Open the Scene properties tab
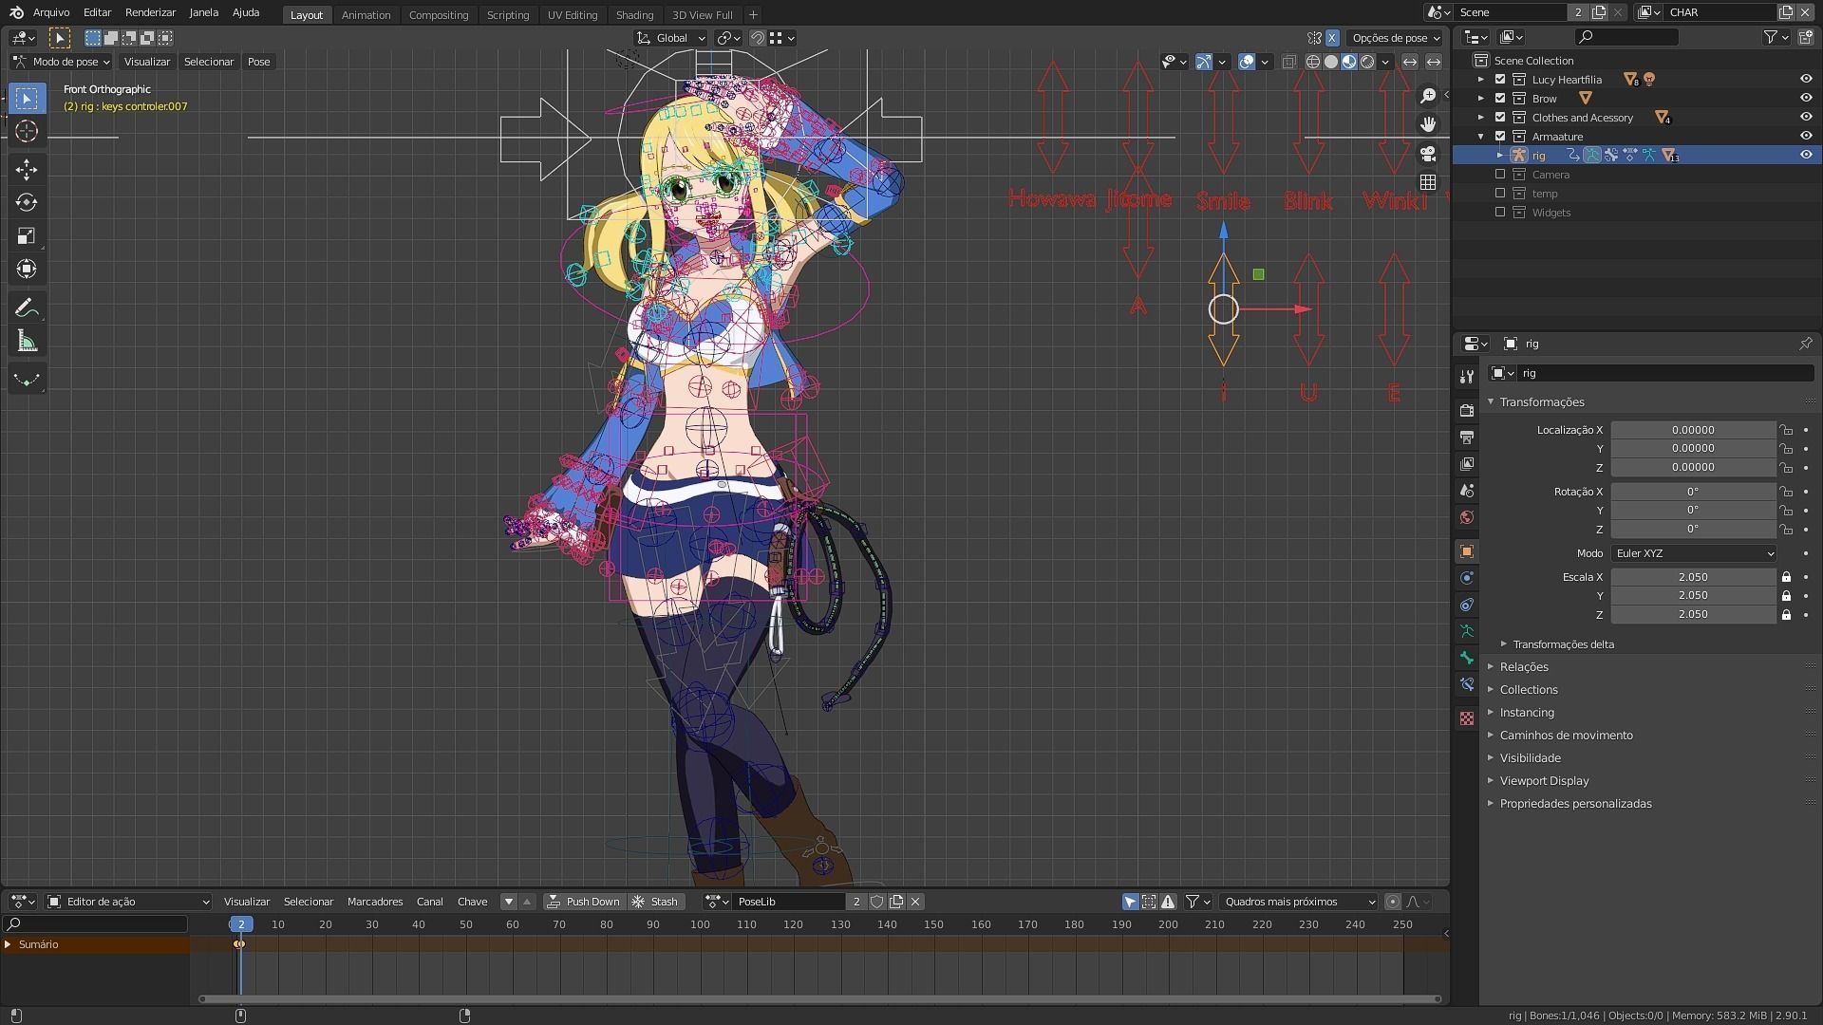The image size is (1823, 1025). coord(1467,491)
